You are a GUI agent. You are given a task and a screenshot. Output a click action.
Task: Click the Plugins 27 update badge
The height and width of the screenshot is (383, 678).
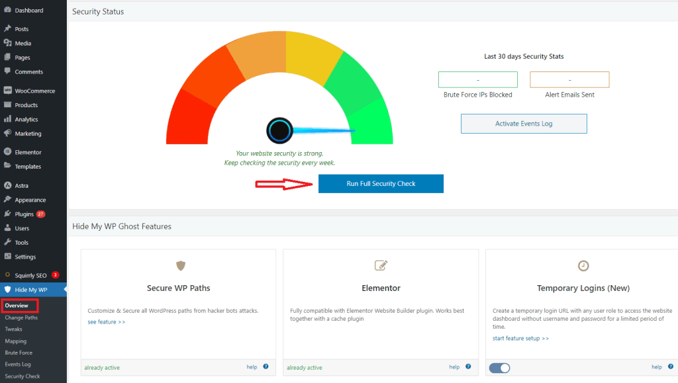[x=40, y=214]
